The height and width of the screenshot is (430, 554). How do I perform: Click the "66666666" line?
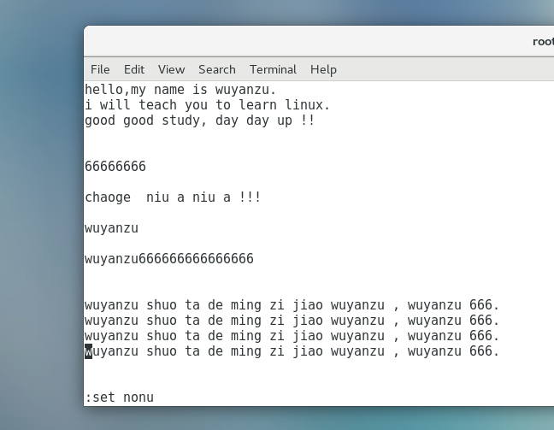click(115, 167)
